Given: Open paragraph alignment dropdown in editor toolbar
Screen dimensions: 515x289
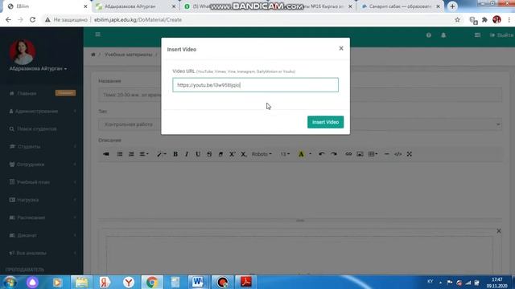Looking at the screenshot, I should 144,154.
